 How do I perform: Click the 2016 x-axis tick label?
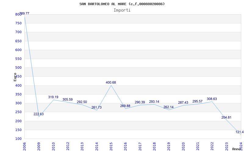tap(125, 146)
